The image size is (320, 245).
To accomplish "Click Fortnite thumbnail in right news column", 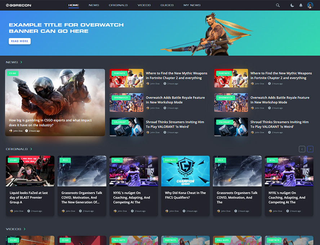I will click(x=231, y=78).
